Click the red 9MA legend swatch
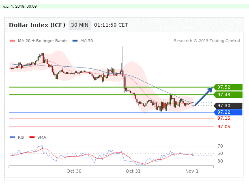The width and height of the screenshot is (249, 184). tap(32, 137)
